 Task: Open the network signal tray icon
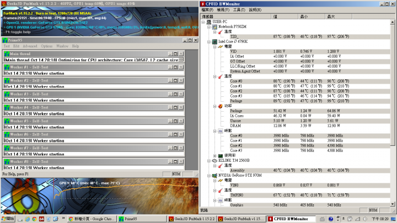pyautogui.click(x=357, y=219)
